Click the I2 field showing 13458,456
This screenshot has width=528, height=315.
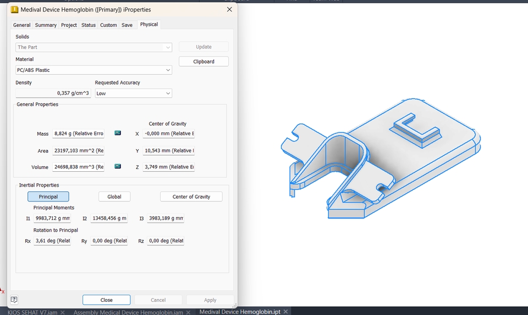coord(109,218)
